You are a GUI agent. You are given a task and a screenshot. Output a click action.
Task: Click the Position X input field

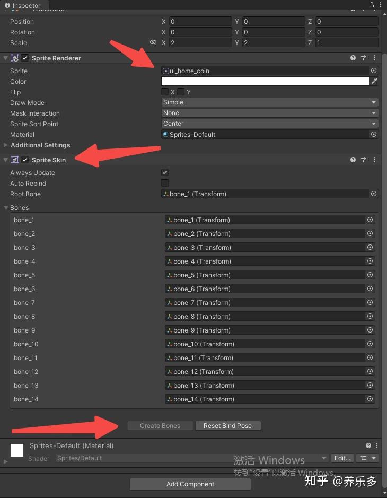pos(200,21)
